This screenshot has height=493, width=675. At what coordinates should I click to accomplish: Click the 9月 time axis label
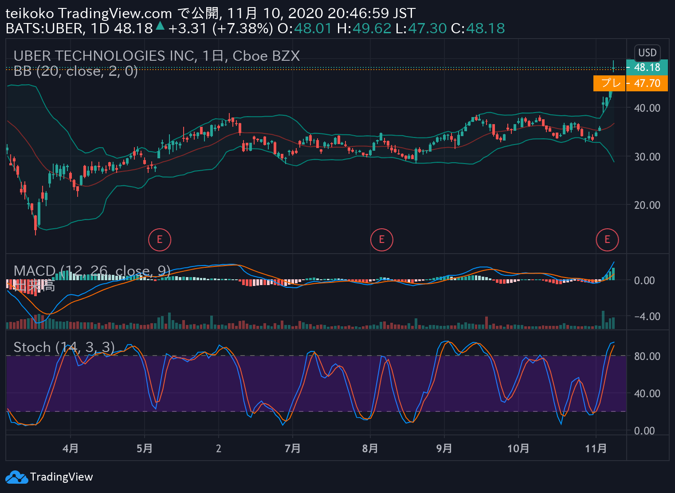click(x=444, y=448)
